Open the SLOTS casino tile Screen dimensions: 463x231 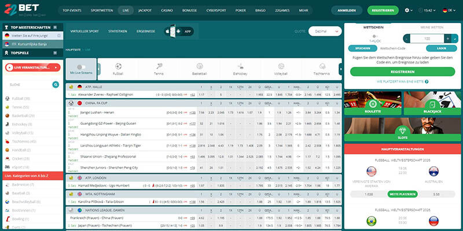tap(402, 129)
